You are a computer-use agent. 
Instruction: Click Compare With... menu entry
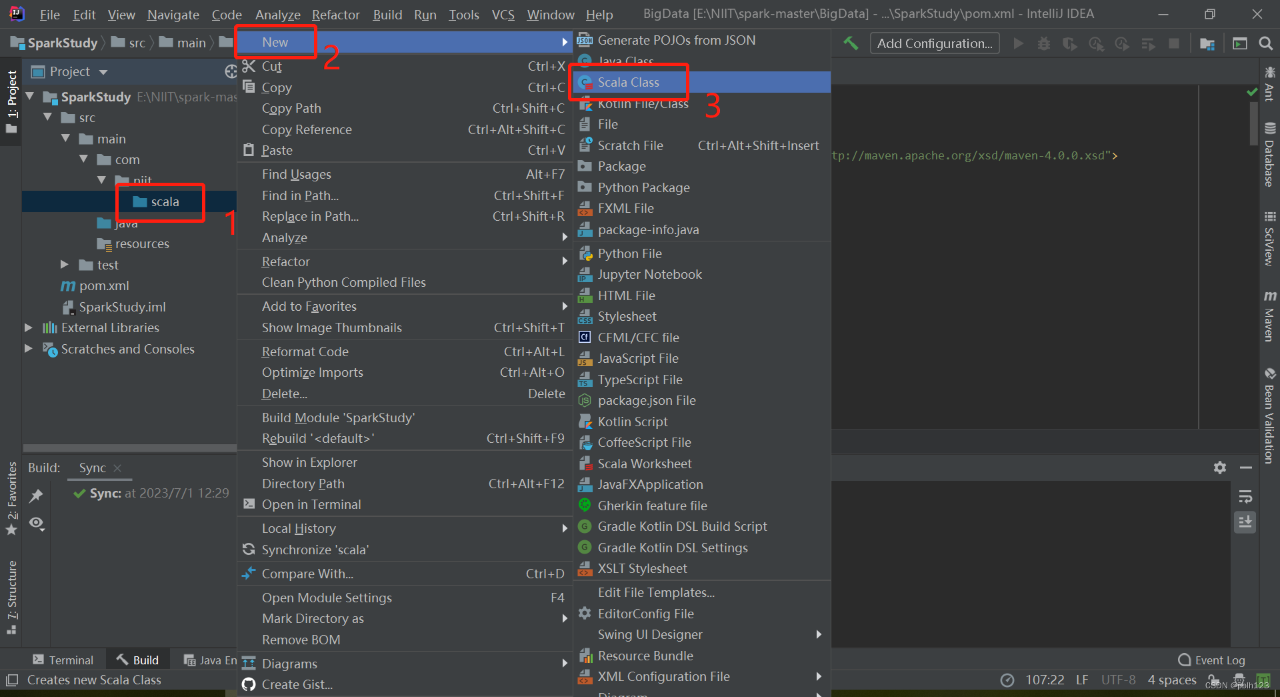pyautogui.click(x=405, y=574)
